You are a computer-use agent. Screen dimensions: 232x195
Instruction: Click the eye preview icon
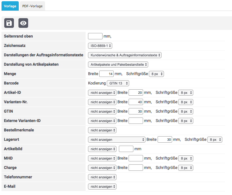click(23, 23)
